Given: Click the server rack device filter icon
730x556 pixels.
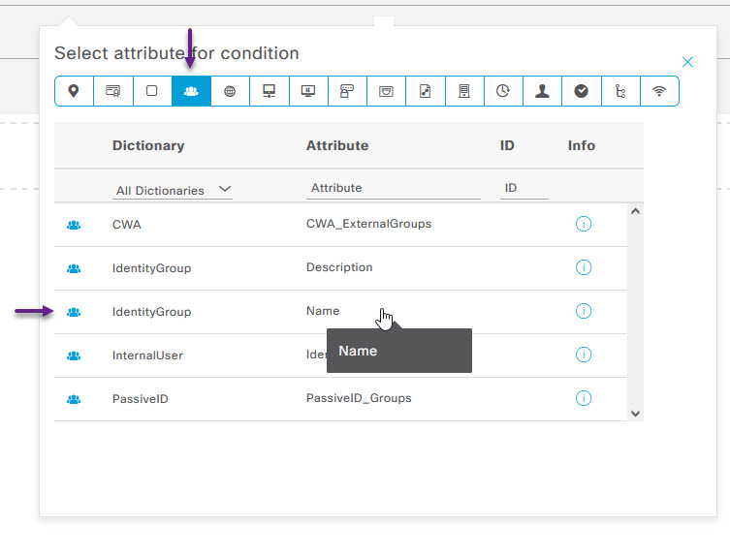Looking at the screenshot, I should tap(463, 91).
